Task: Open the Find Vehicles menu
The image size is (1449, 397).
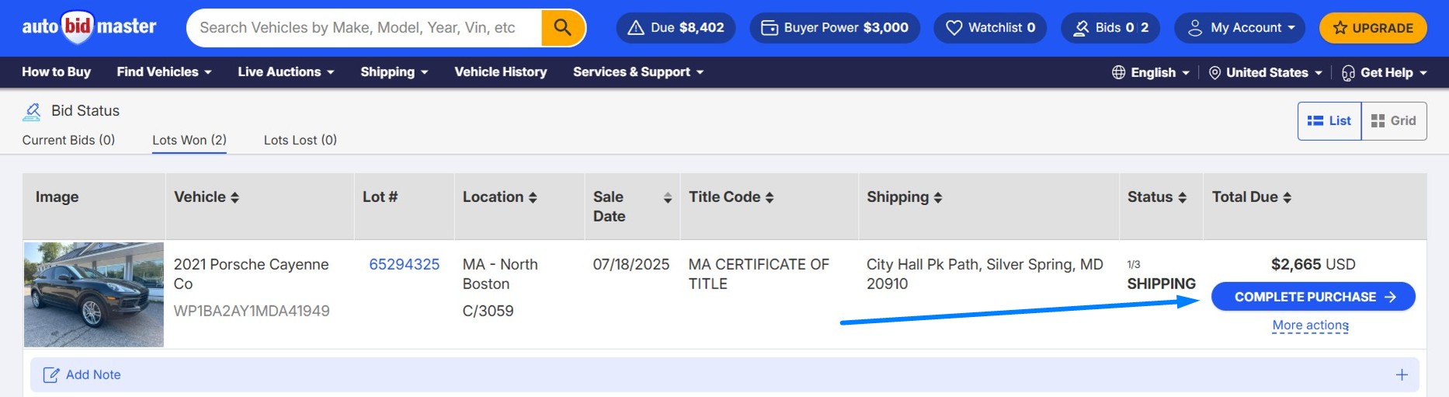Action: coord(164,72)
